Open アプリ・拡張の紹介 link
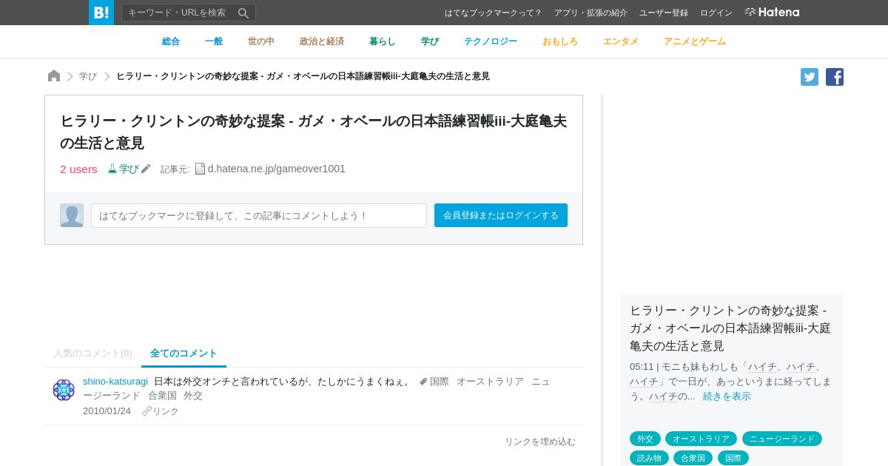 [591, 13]
